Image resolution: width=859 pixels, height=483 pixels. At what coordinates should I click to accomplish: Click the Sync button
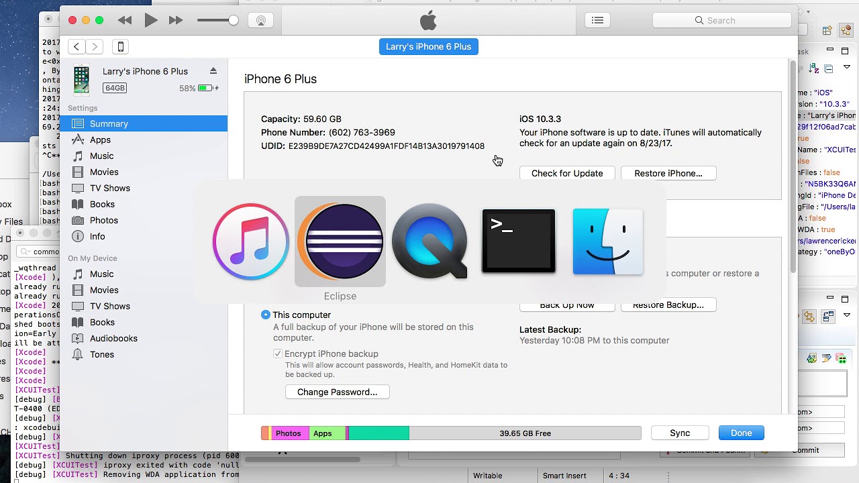pos(680,433)
